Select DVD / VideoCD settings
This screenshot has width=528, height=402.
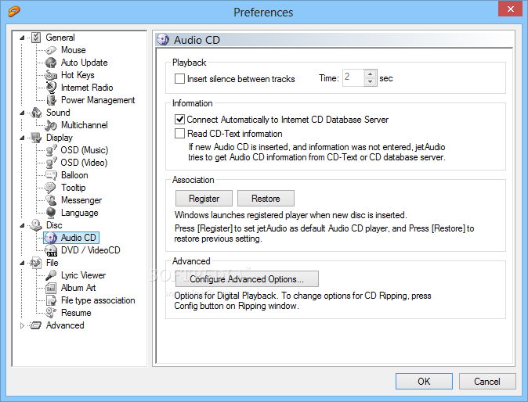coord(91,250)
